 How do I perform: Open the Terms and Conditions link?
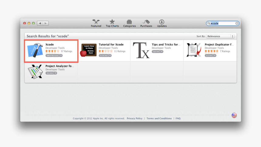click(x=159, y=119)
